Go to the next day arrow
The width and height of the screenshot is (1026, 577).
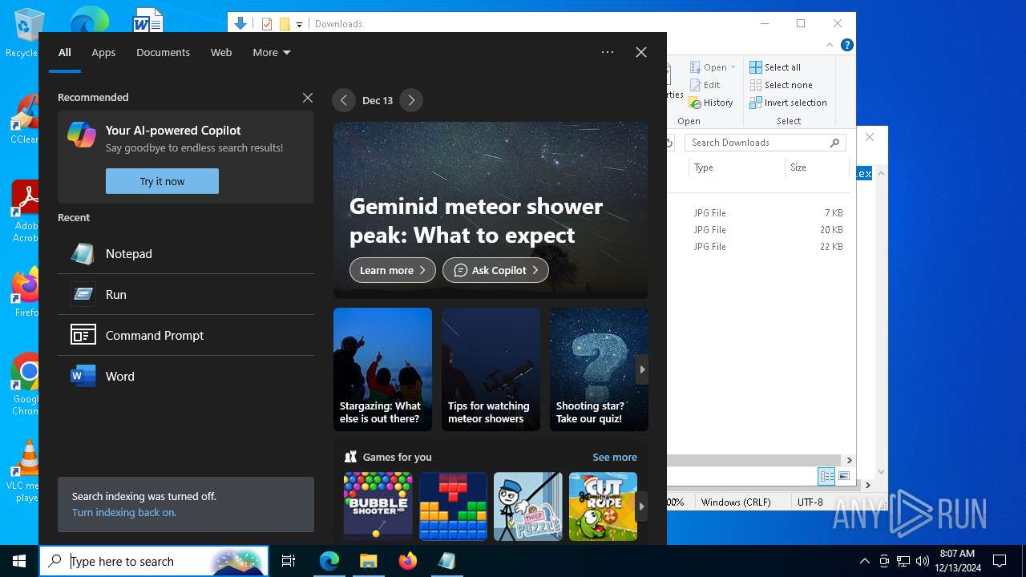point(411,100)
